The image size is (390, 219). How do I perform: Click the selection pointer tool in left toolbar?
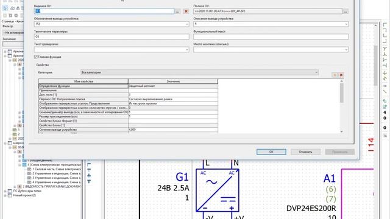[5, 8]
